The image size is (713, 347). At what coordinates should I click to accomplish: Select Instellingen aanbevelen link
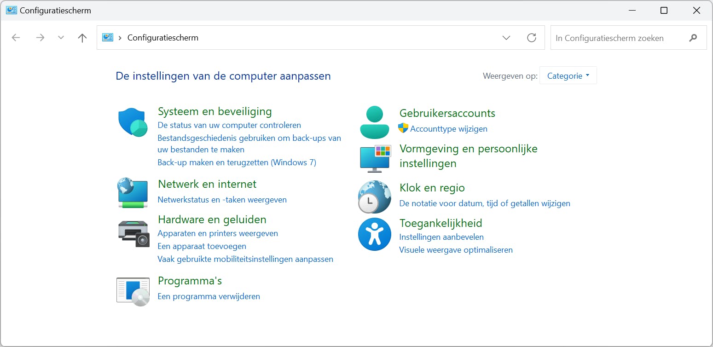pos(441,237)
